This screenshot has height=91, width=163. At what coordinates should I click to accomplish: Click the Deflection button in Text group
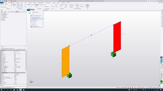tap(88, 4)
